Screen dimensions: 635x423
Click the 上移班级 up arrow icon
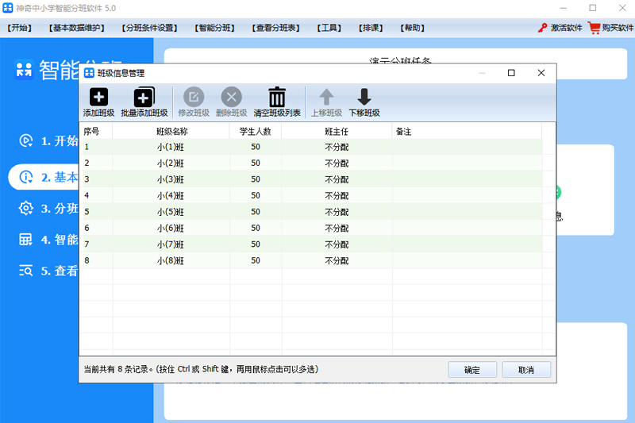tap(326, 97)
